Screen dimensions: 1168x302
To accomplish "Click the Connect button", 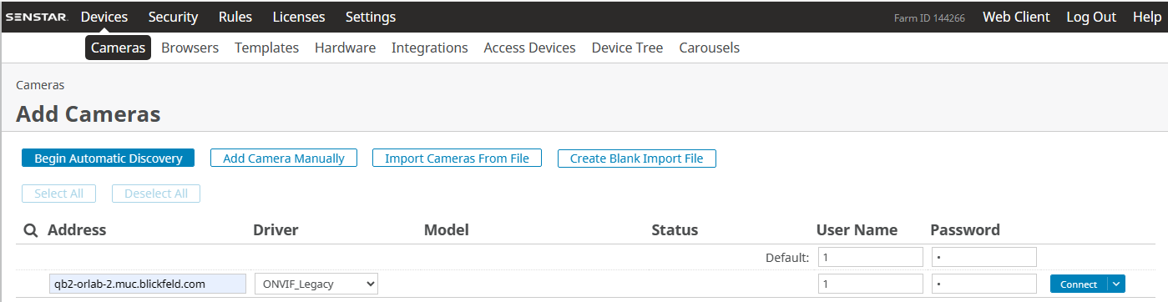I will [x=1079, y=284].
